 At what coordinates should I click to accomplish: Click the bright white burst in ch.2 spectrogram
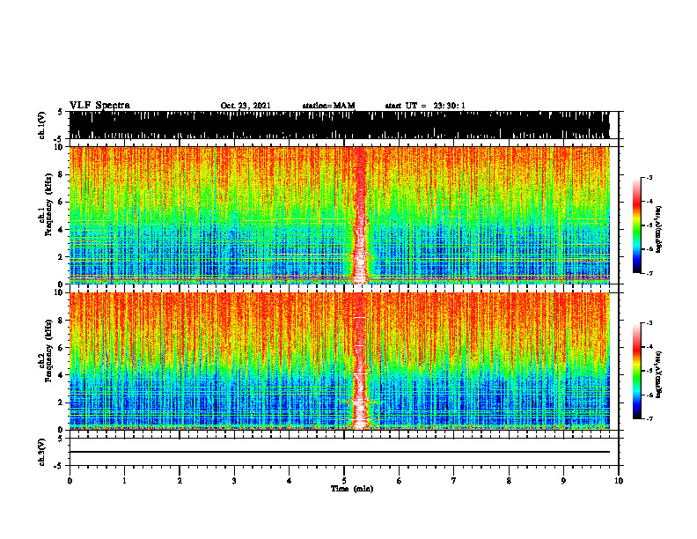coord(361,361)
